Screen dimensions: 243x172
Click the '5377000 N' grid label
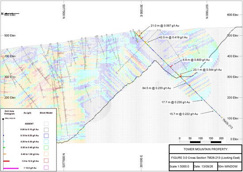tap(207, 11)
